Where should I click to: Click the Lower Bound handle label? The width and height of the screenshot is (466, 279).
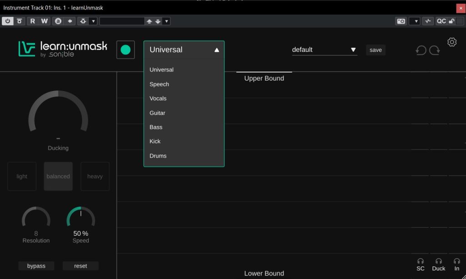[264, 274]
